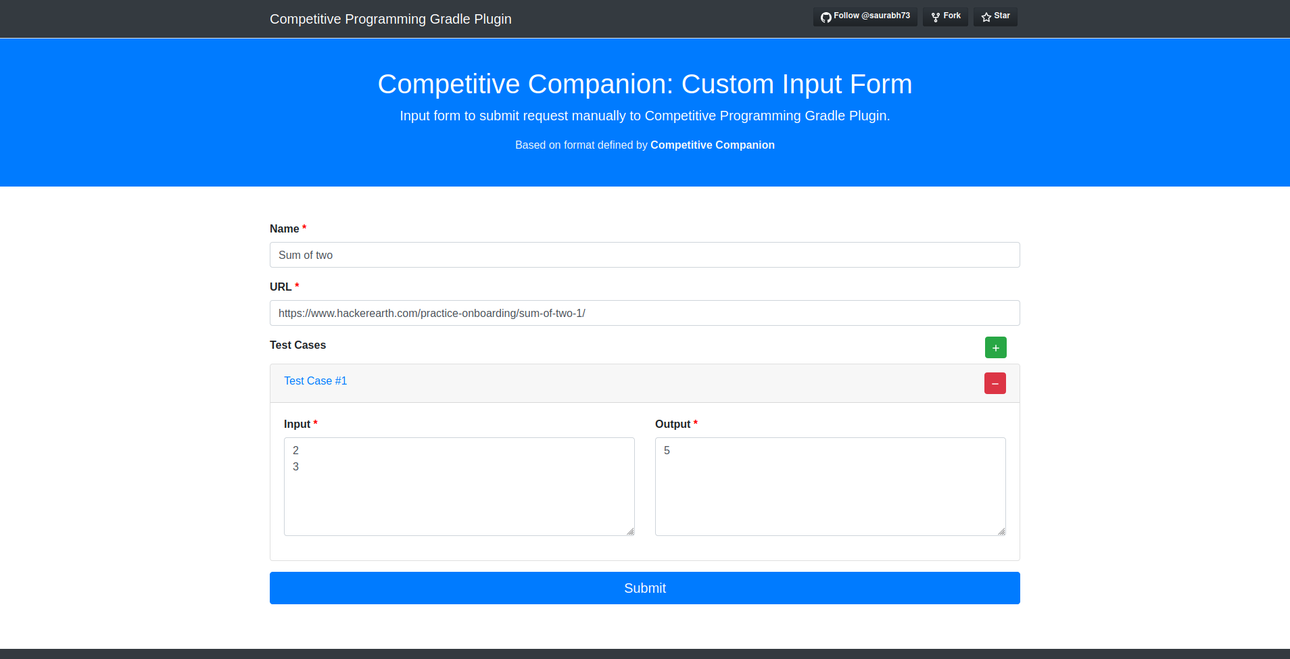Focus the Name field containing Sum of two
The height and width of the screenshot is (659, 1290).
click(x=644, y=255)
